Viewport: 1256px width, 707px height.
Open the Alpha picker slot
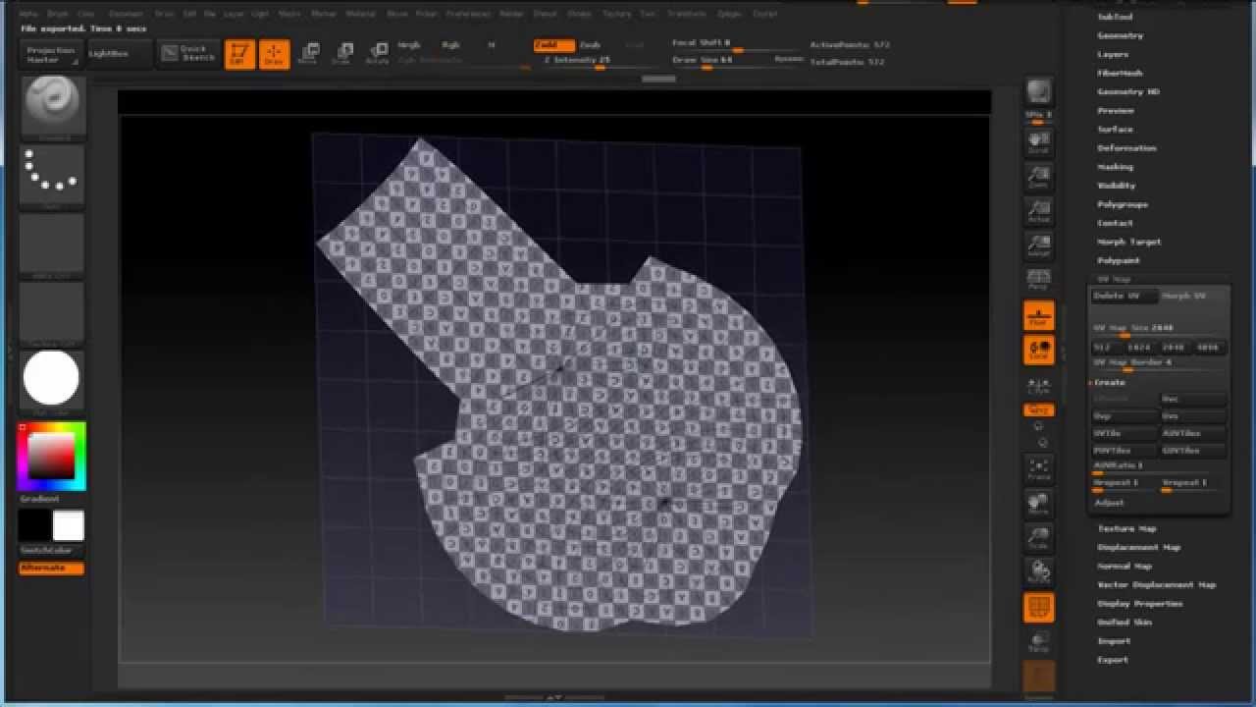pyautogui.click(x=53, y=245)
